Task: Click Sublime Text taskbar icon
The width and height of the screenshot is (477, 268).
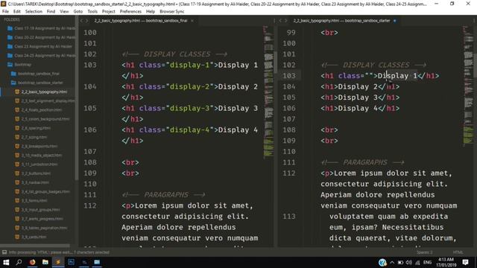Action: click(58, 262)
